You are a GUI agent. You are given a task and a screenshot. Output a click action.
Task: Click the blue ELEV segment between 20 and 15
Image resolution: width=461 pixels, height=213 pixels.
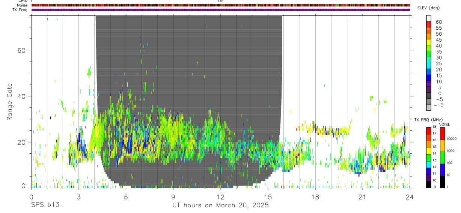pyautogui.click(x=429, y=72)
